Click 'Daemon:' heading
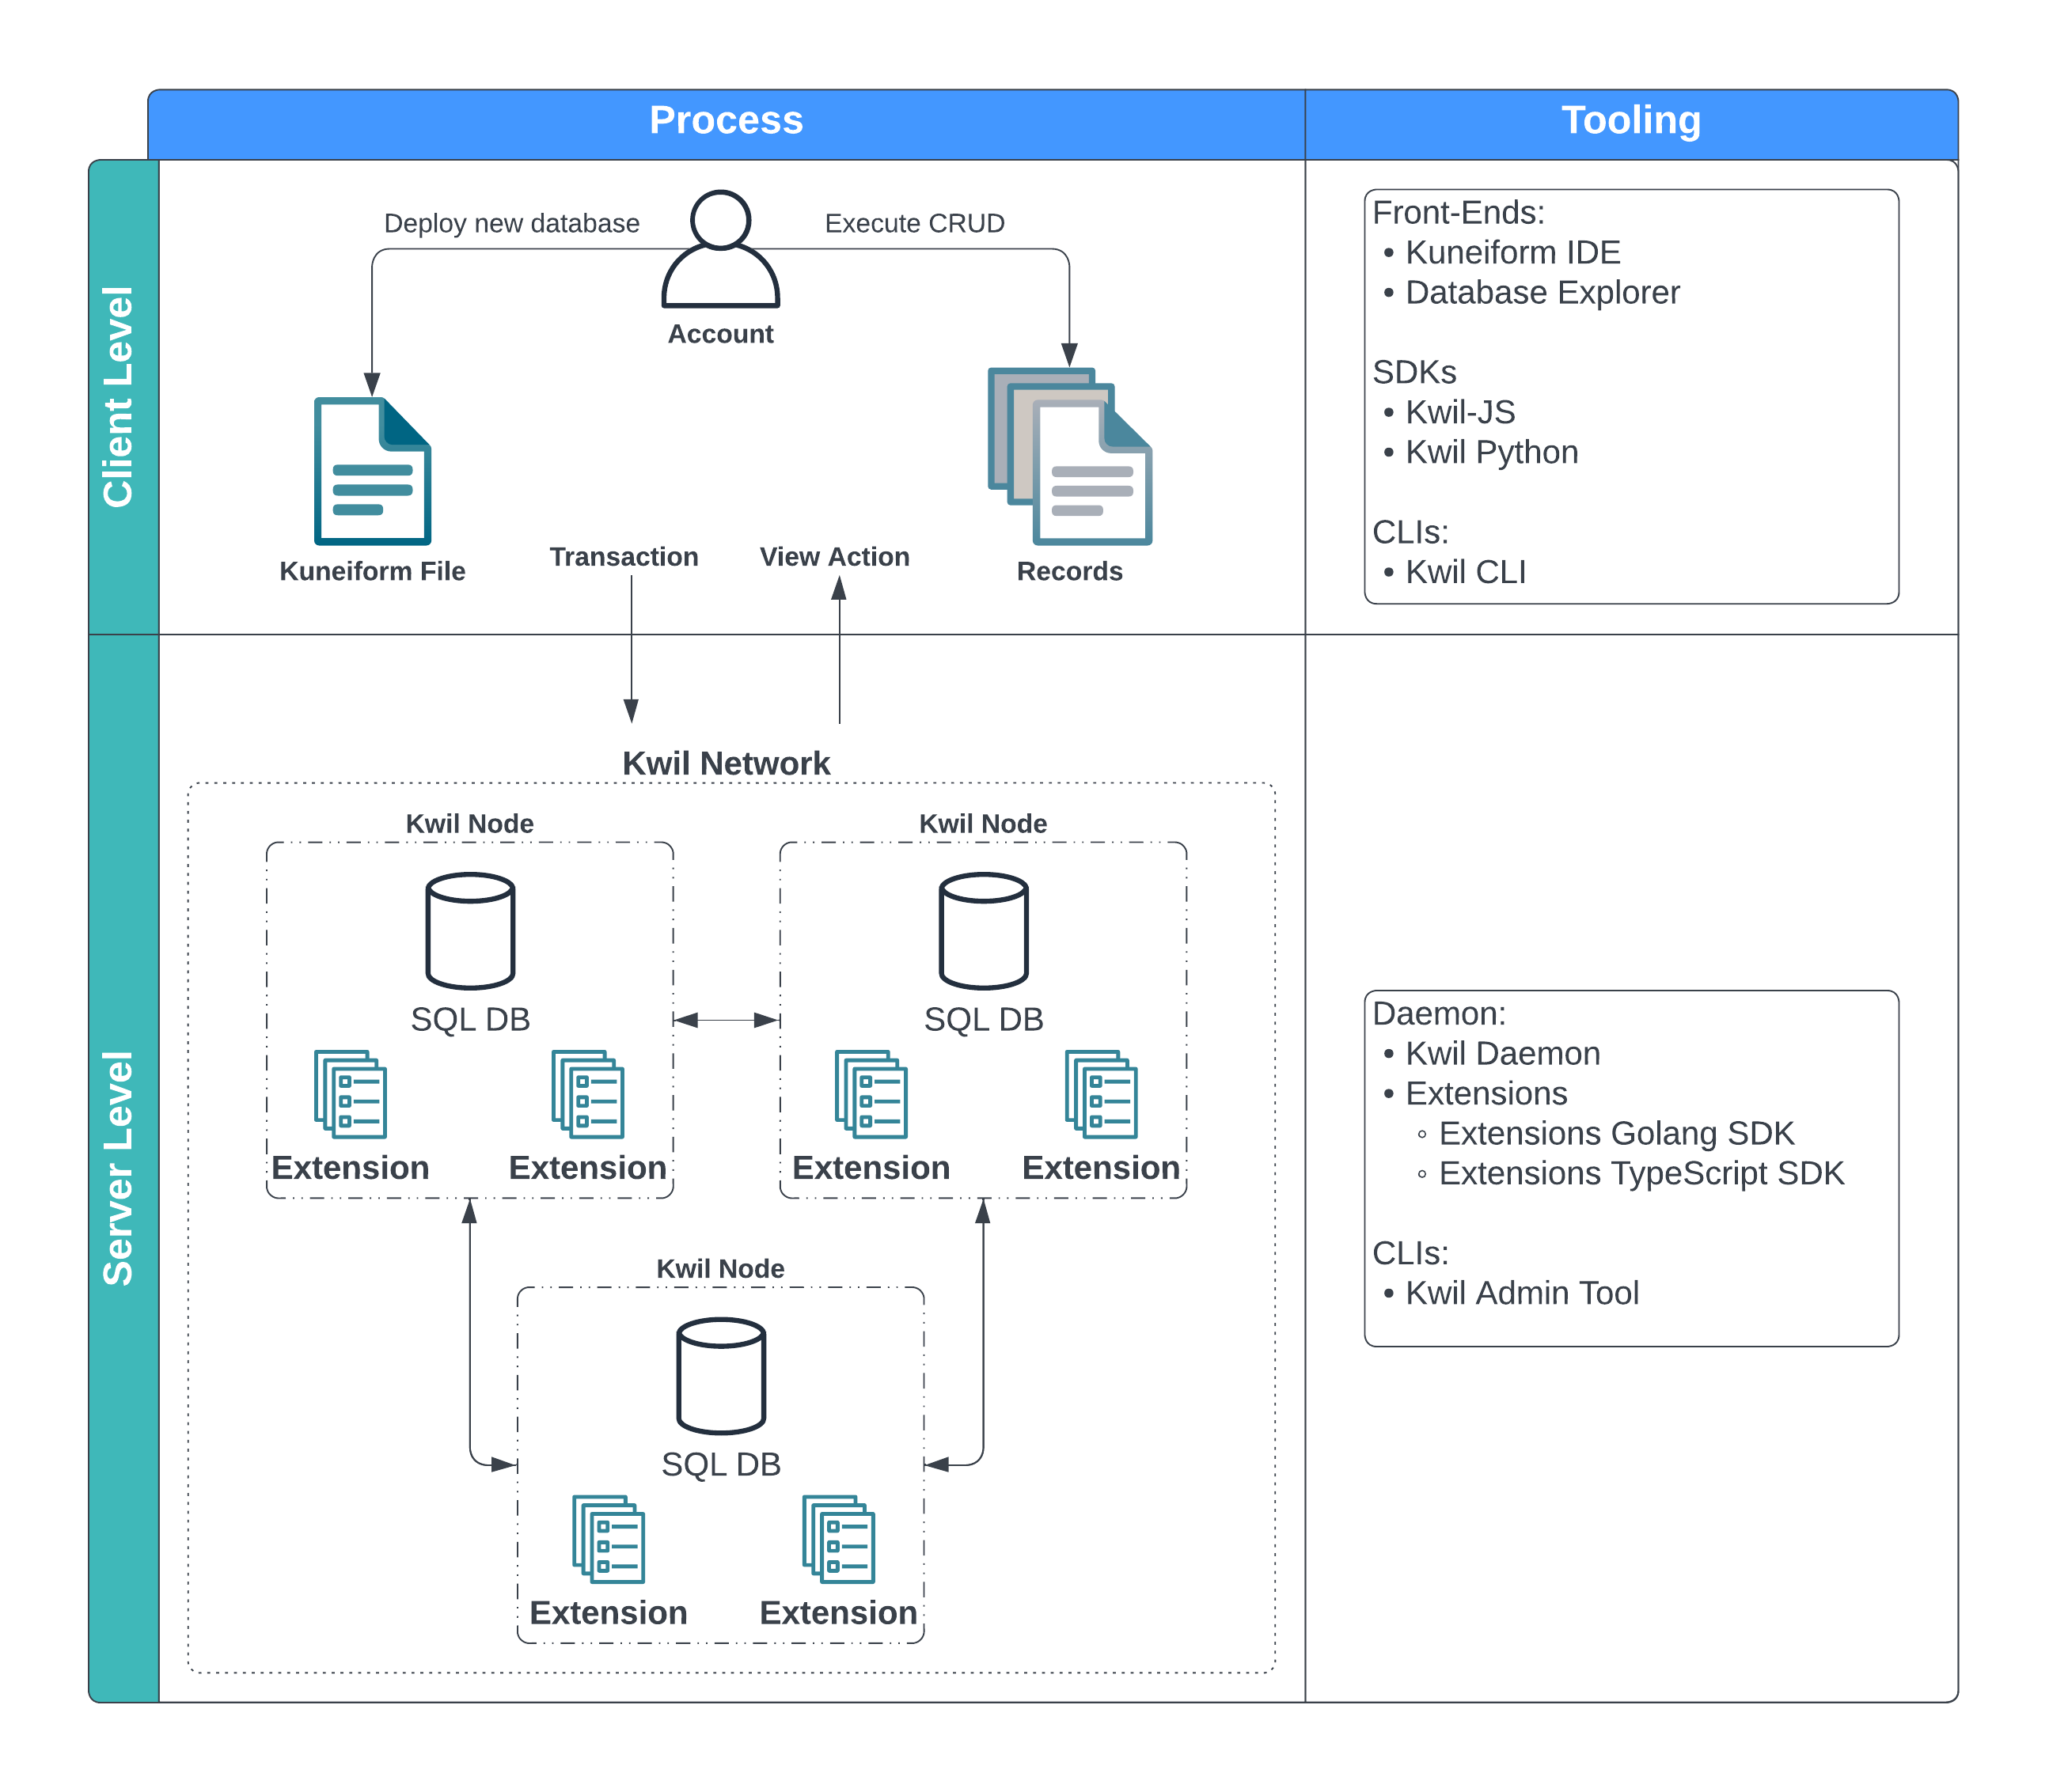Viewport: 2049px width, 1792px height. [1439, 1014]
